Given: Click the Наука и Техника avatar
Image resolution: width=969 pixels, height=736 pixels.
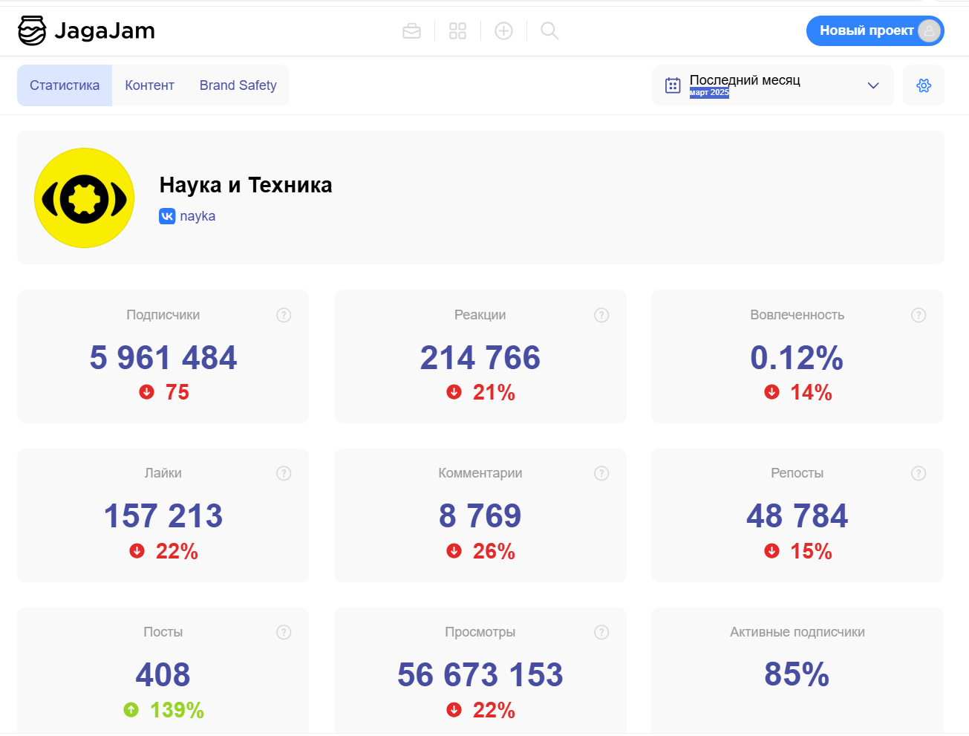Looking at the screenshot, I should [85, 198].
